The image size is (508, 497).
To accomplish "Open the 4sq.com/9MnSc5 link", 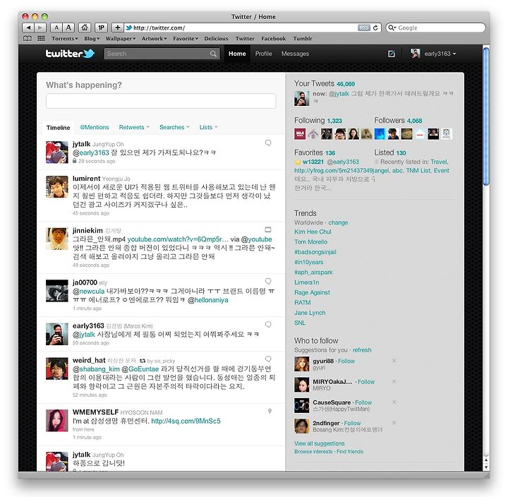I will 186,421.
